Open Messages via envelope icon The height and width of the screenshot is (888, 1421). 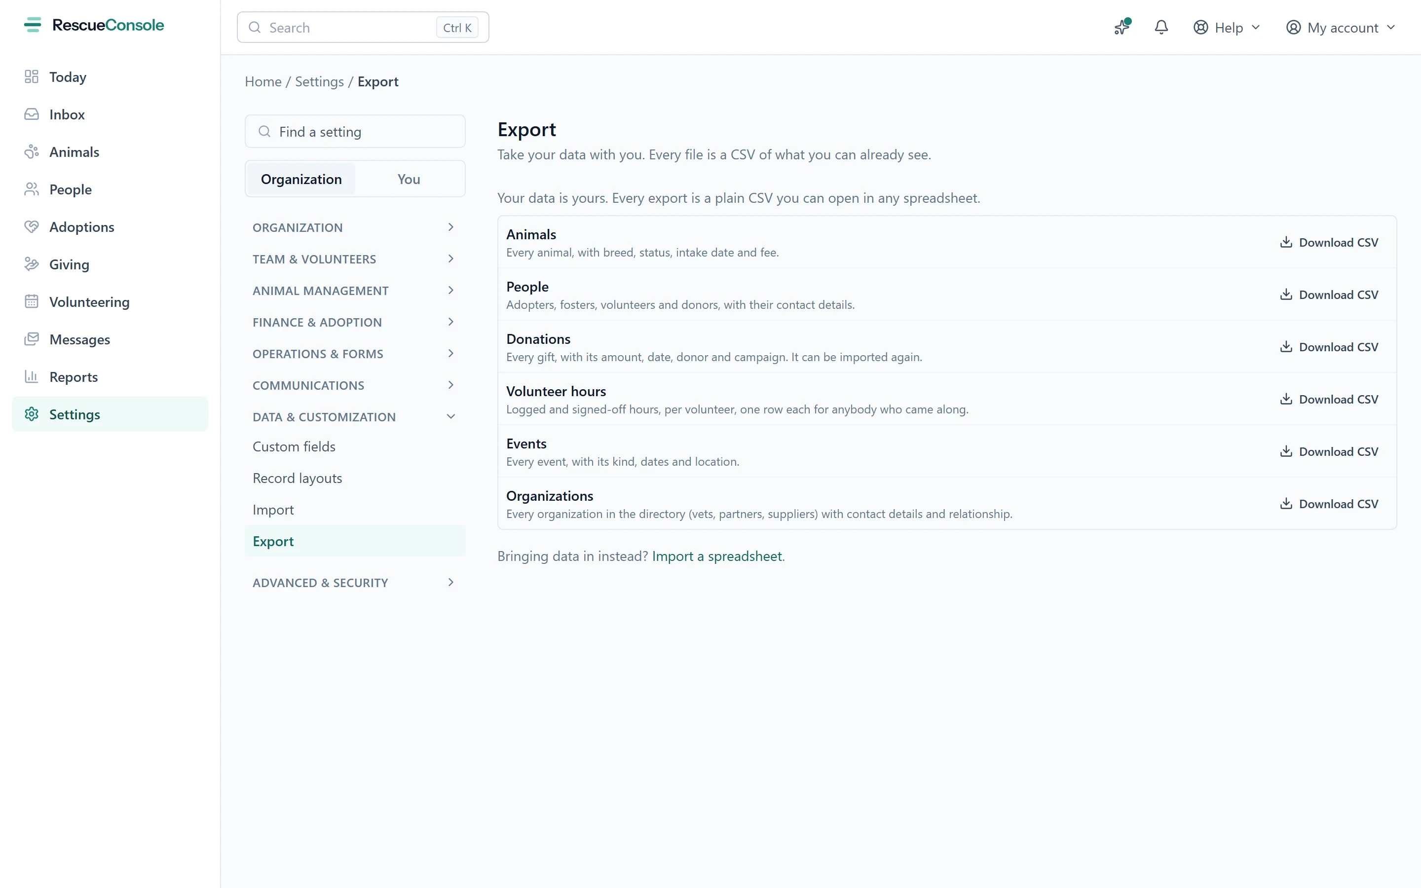32,339
